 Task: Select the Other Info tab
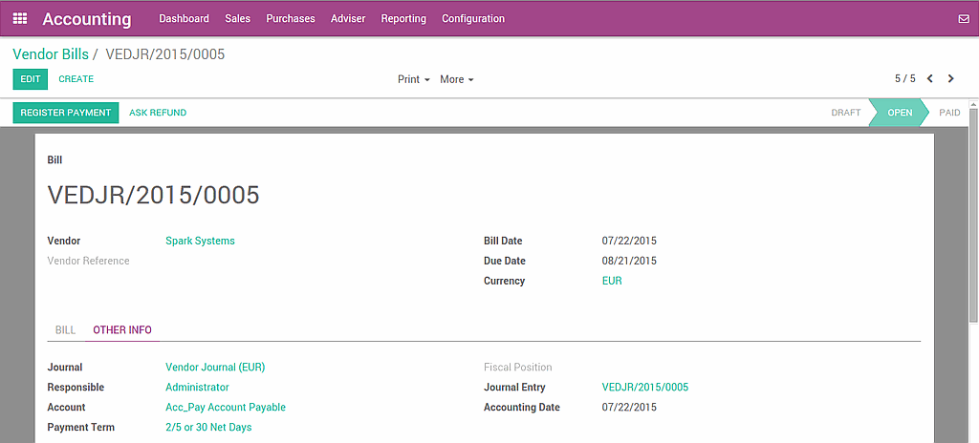(x=122, y=330)
